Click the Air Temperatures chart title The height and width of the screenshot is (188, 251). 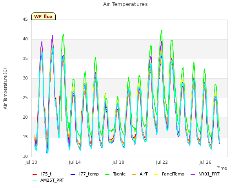tap(125, 4)
